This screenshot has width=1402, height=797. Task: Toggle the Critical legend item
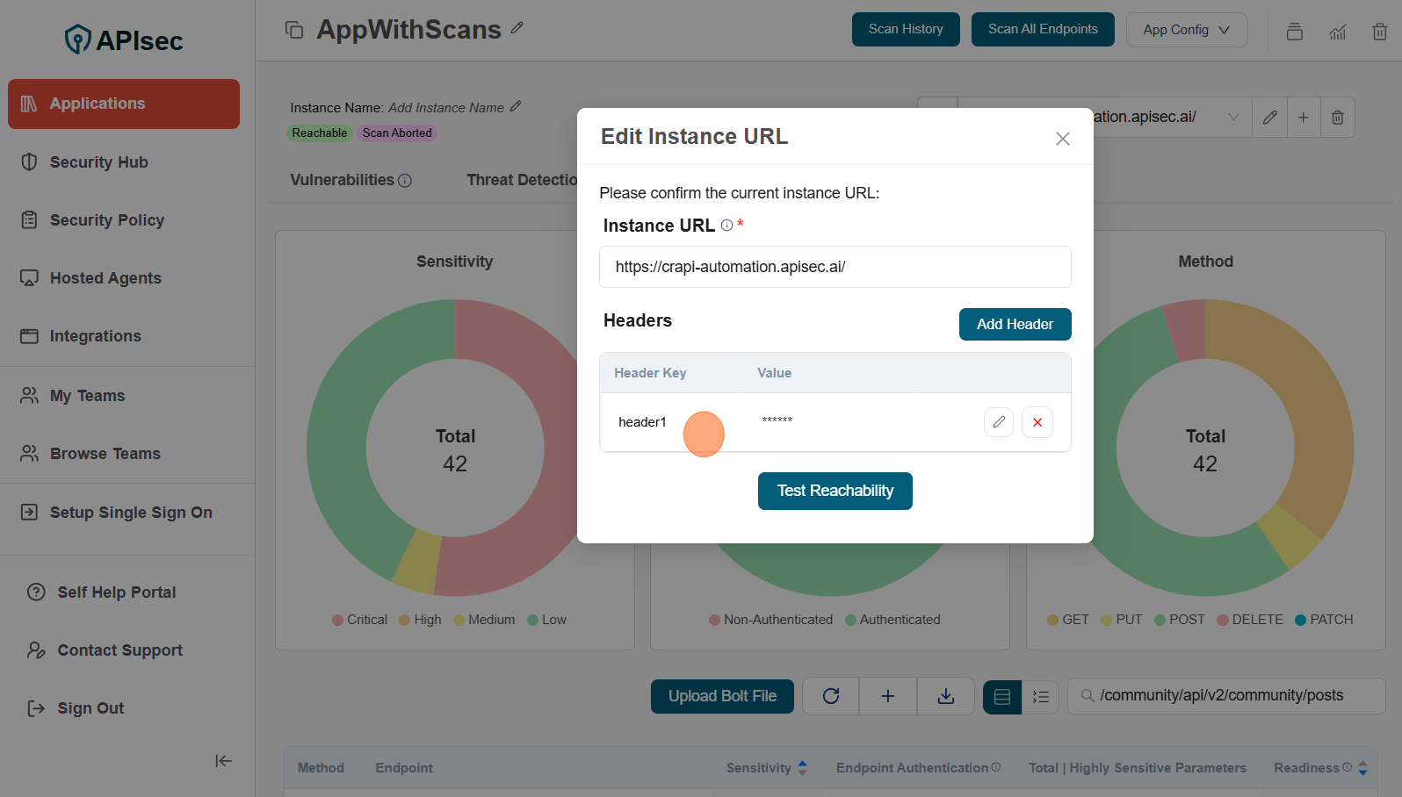359,620
